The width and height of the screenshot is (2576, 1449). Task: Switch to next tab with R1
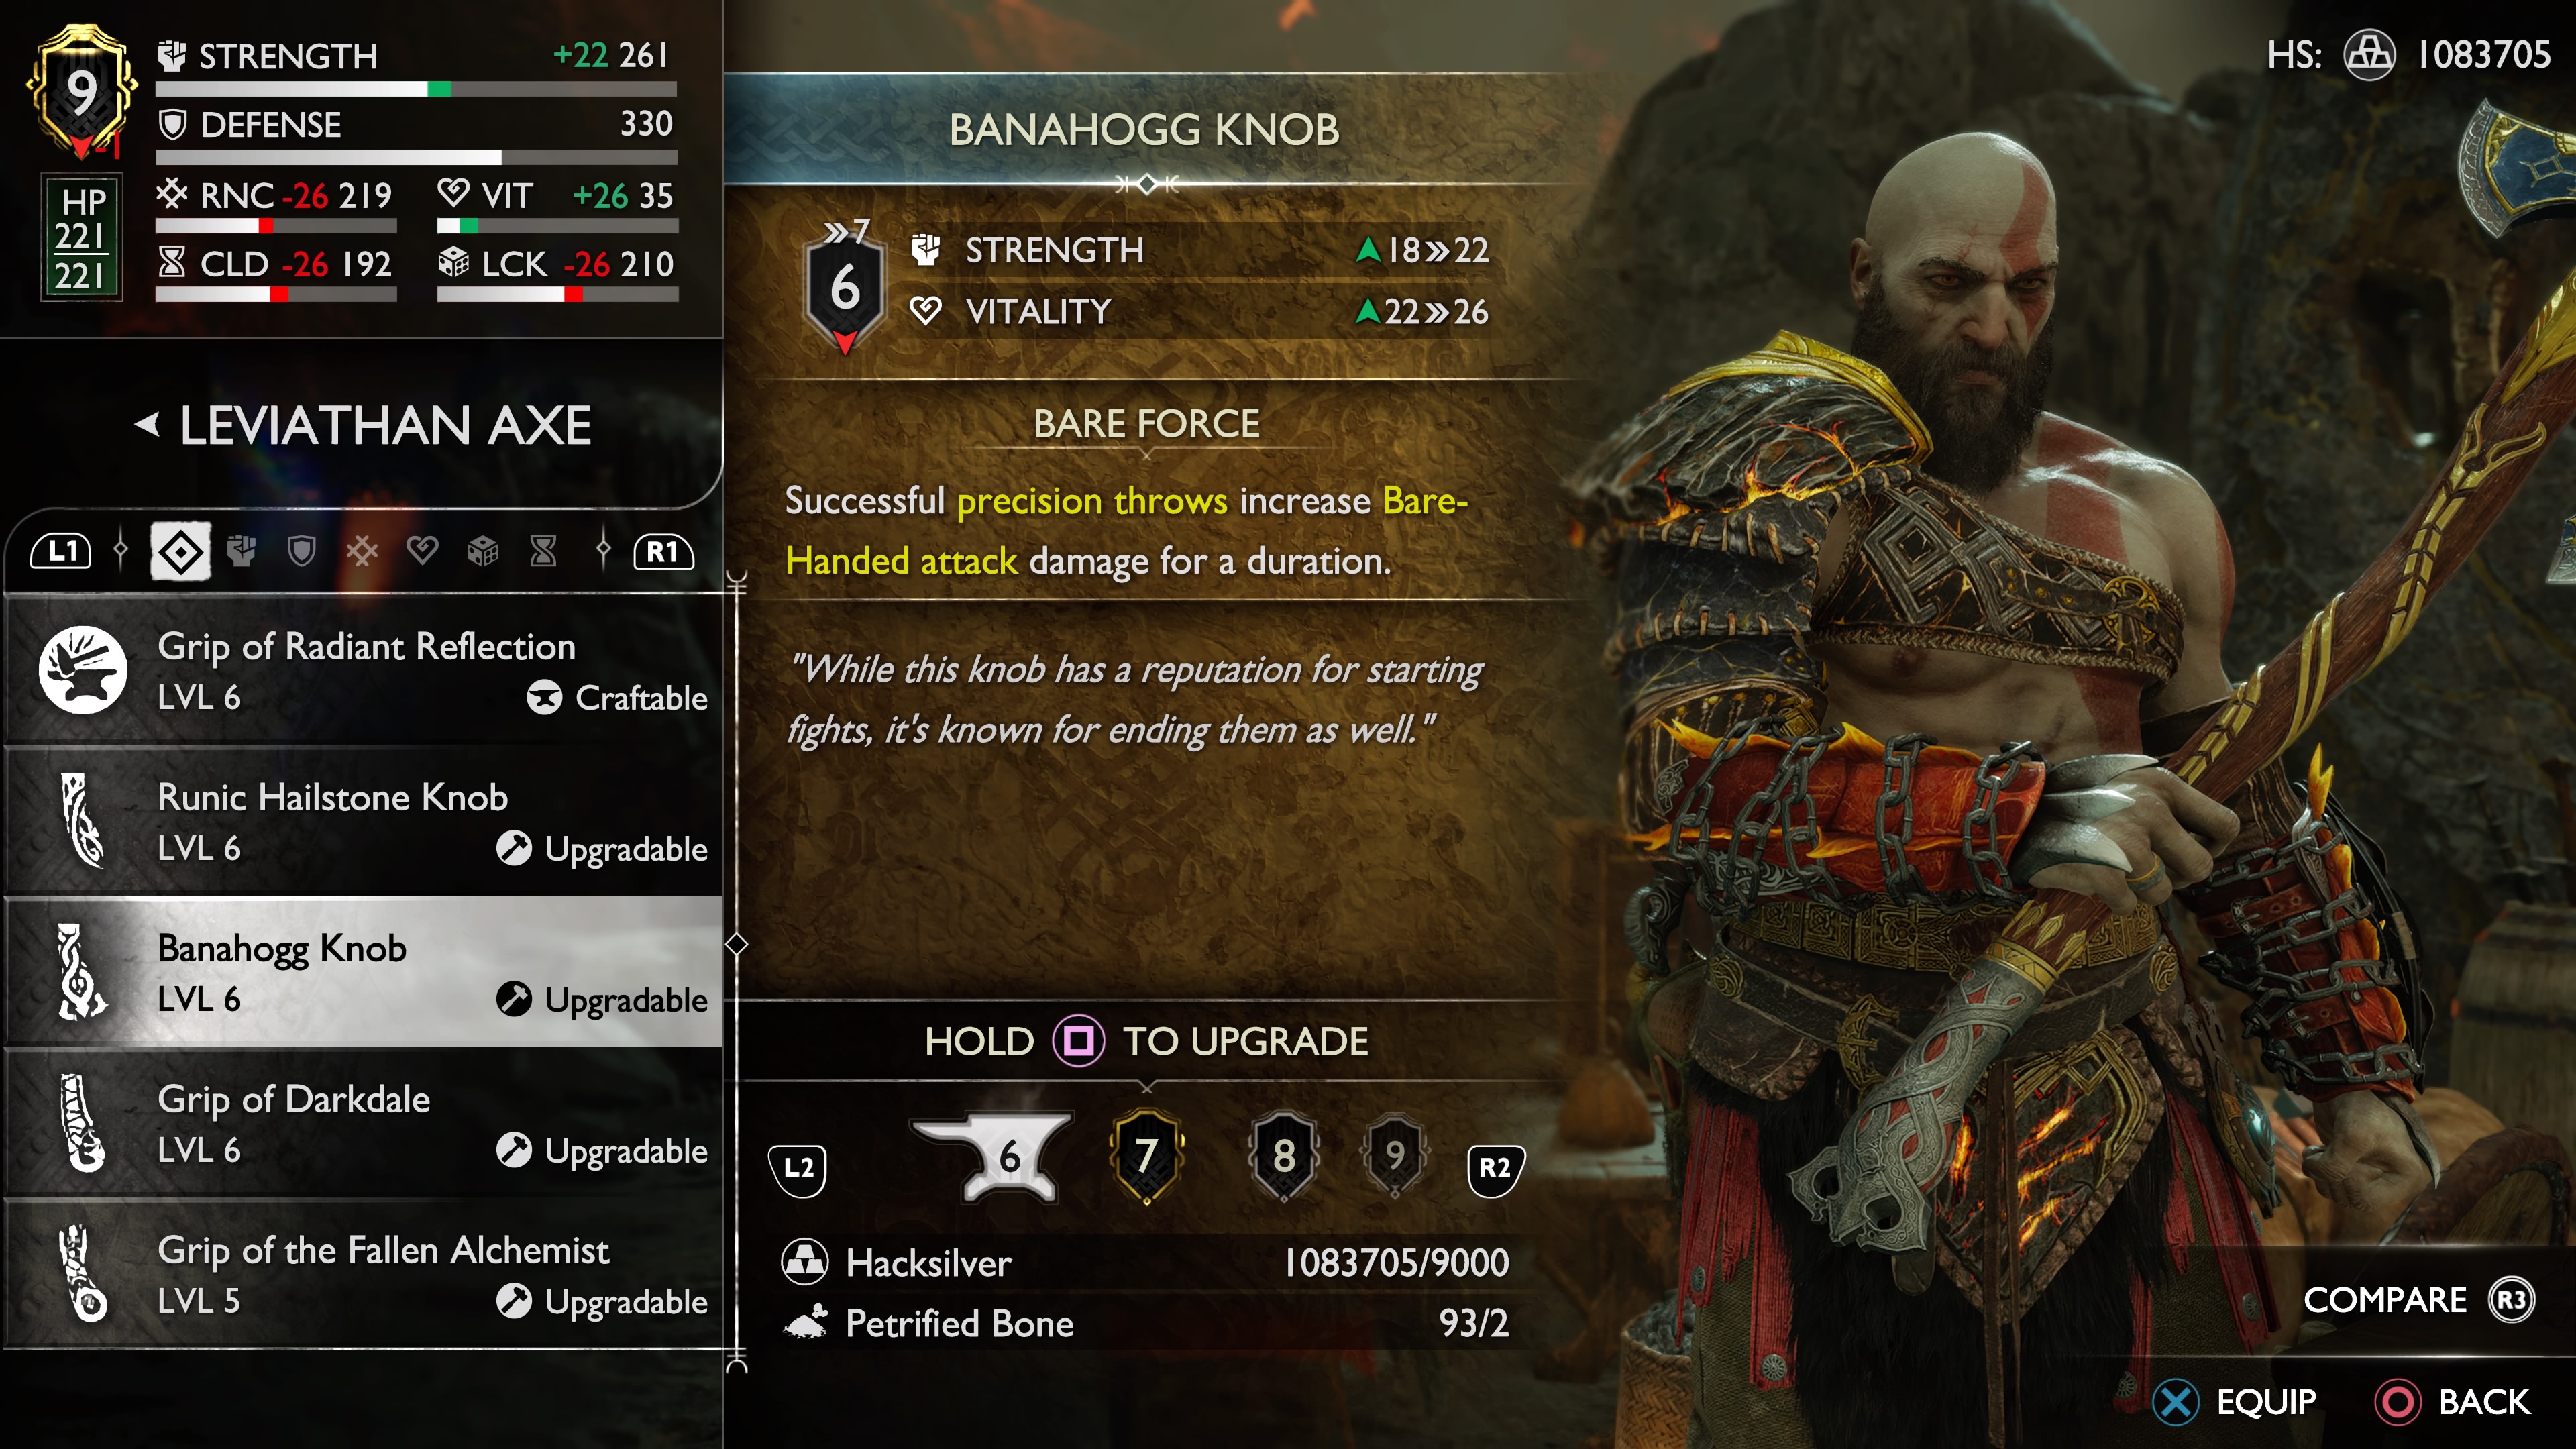663,551
